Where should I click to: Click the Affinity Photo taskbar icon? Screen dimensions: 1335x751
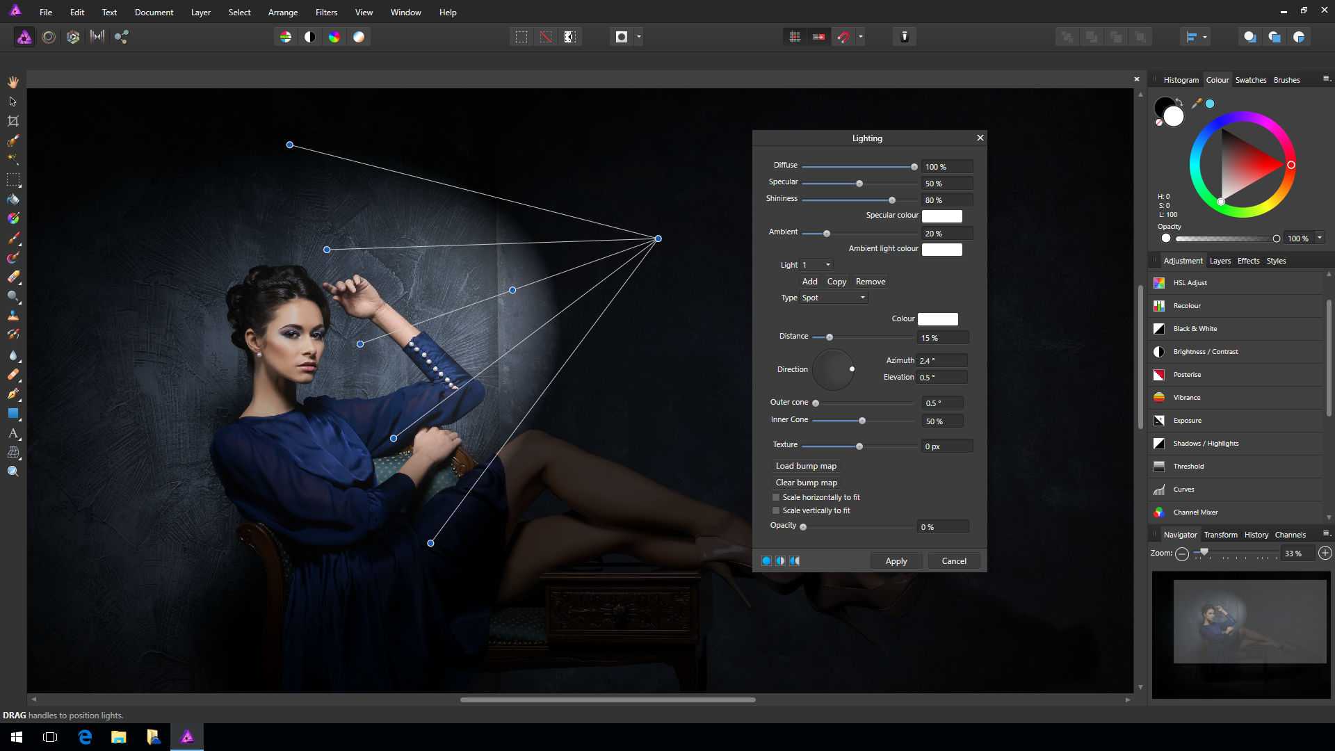[187, 736]
